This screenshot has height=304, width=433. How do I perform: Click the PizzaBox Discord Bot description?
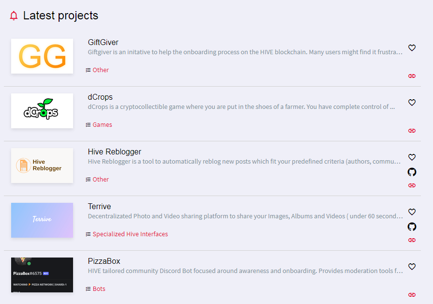pyautogui.click(x=245, y=271)
